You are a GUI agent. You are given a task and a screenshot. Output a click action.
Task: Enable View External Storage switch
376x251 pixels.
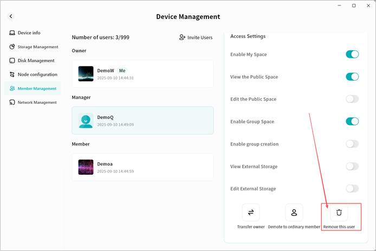coord(352,167)
